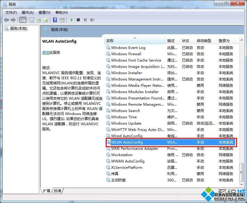Pause the service with the Pause icon

click(85, 20)
